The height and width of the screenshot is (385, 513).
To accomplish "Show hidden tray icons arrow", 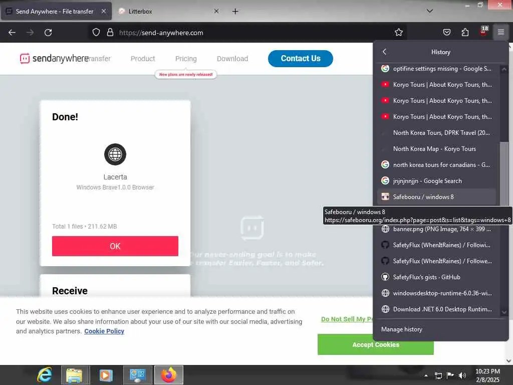I will click(x=426, y=375).
